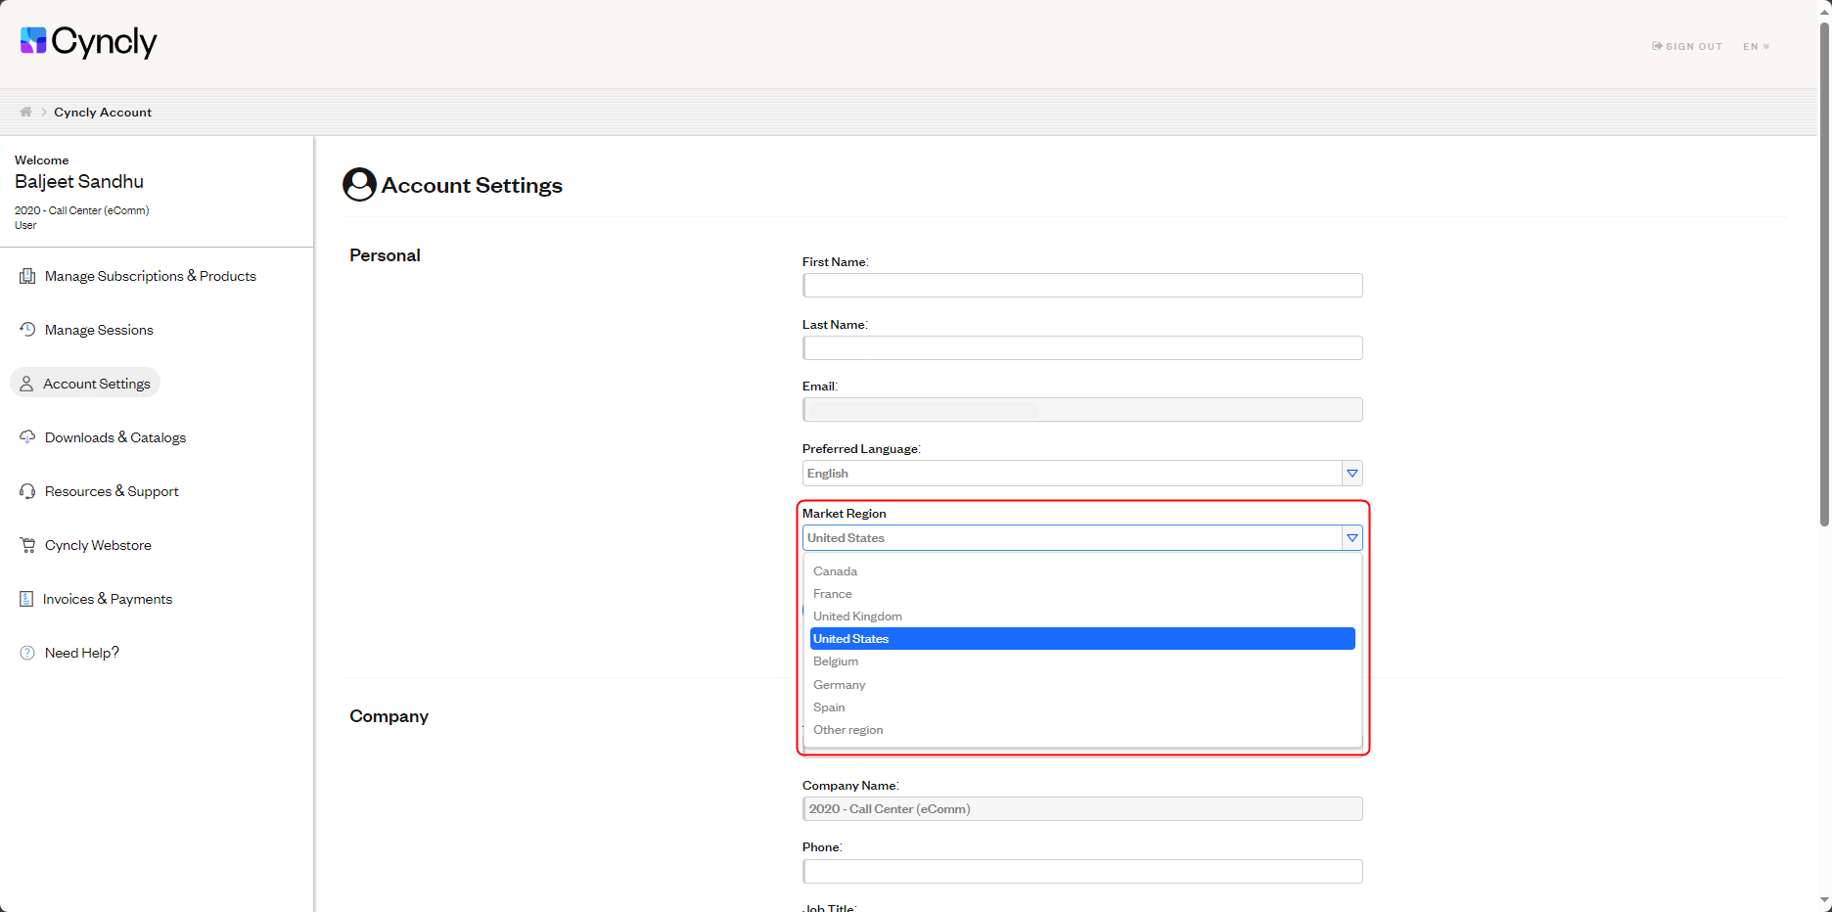Click the Last Name input field
Screen dimensions: 1832x912
[1082, 347]
